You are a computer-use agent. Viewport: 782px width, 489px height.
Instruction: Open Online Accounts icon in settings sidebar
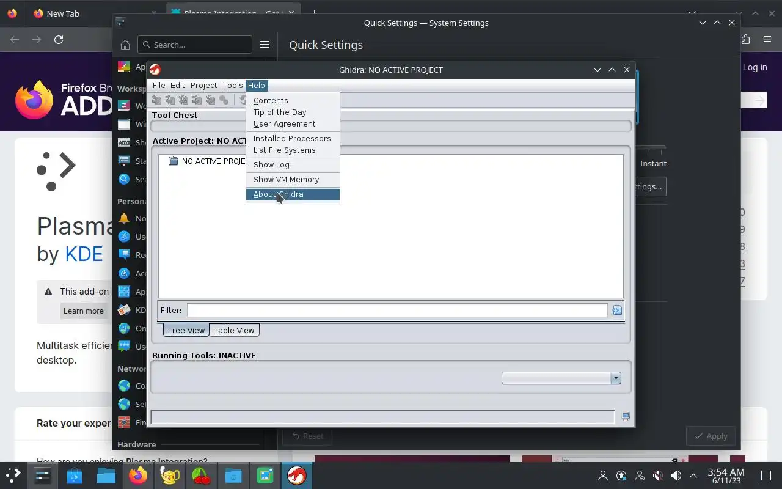pyautogui.click(x=124, y=328)
